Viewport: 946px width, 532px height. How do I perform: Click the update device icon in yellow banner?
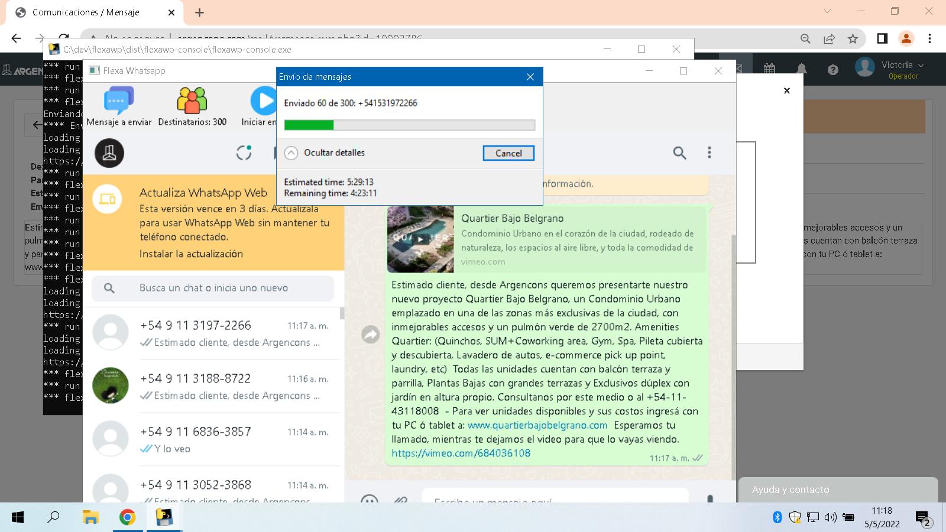point(108,199)
